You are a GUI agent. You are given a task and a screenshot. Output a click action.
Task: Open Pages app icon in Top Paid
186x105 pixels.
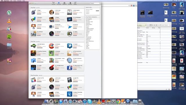pos(33,12)
